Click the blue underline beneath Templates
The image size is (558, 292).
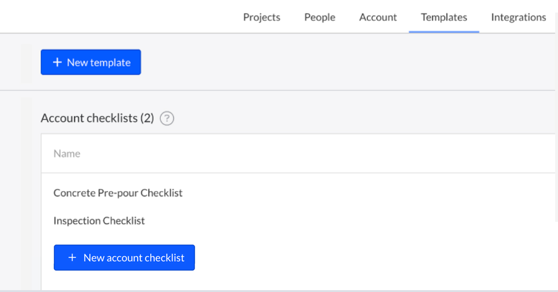[x=444, y=32]
